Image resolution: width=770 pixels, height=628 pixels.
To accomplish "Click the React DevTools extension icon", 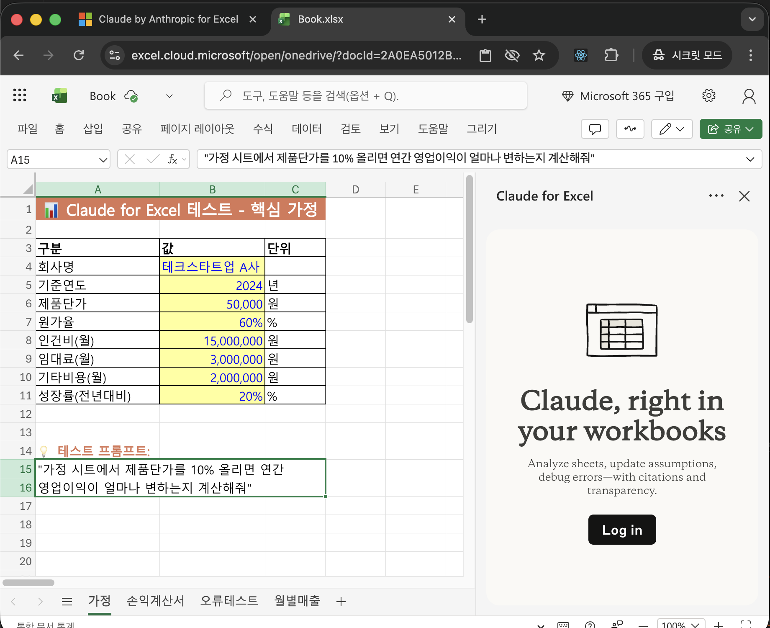I will pos(581,55).
